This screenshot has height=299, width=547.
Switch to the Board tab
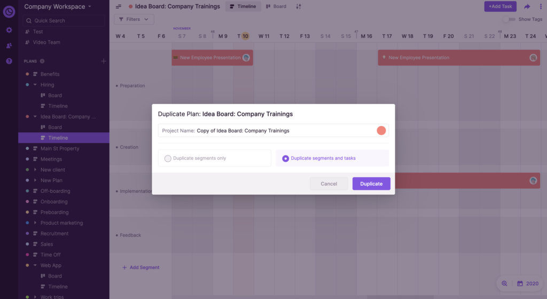[276, 6]
